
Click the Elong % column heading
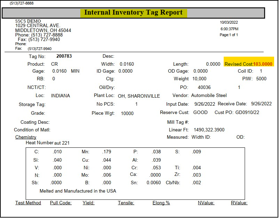point(161,203)
